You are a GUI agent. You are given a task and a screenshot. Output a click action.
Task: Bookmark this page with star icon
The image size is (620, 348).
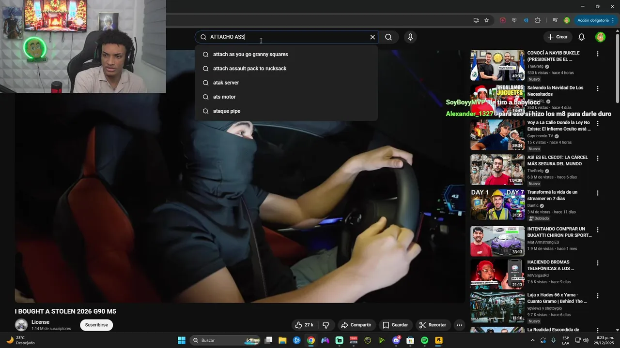pos(487,20)
